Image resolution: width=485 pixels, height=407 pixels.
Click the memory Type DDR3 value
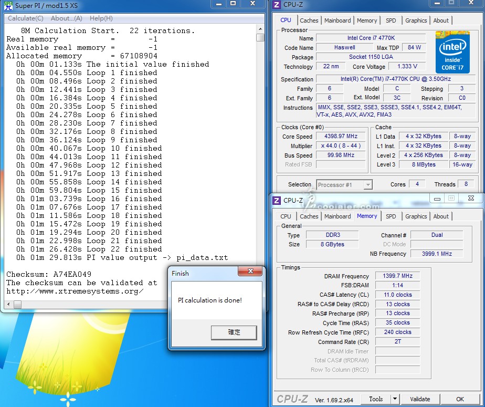332,235
